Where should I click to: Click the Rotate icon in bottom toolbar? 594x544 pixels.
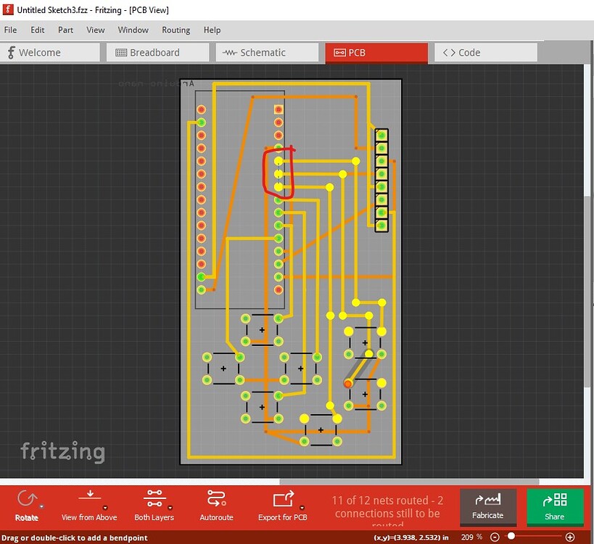28,498
